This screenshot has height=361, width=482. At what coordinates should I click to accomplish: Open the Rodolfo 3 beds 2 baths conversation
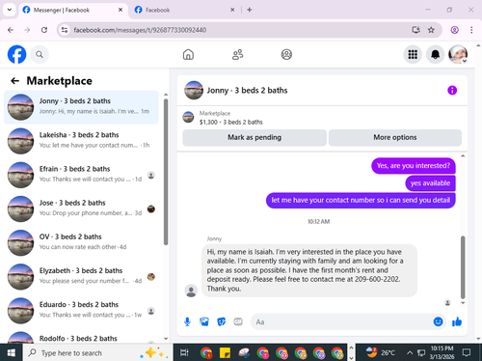81,337
